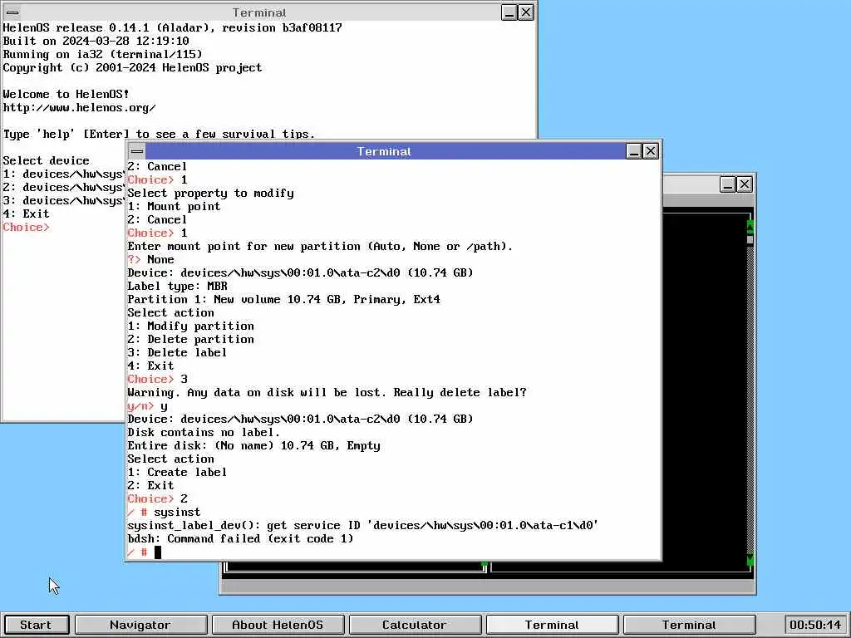Click the red 'Choice>' prompt in back Terminal
This screenshot has height=638, width=851.
point(26,228)
